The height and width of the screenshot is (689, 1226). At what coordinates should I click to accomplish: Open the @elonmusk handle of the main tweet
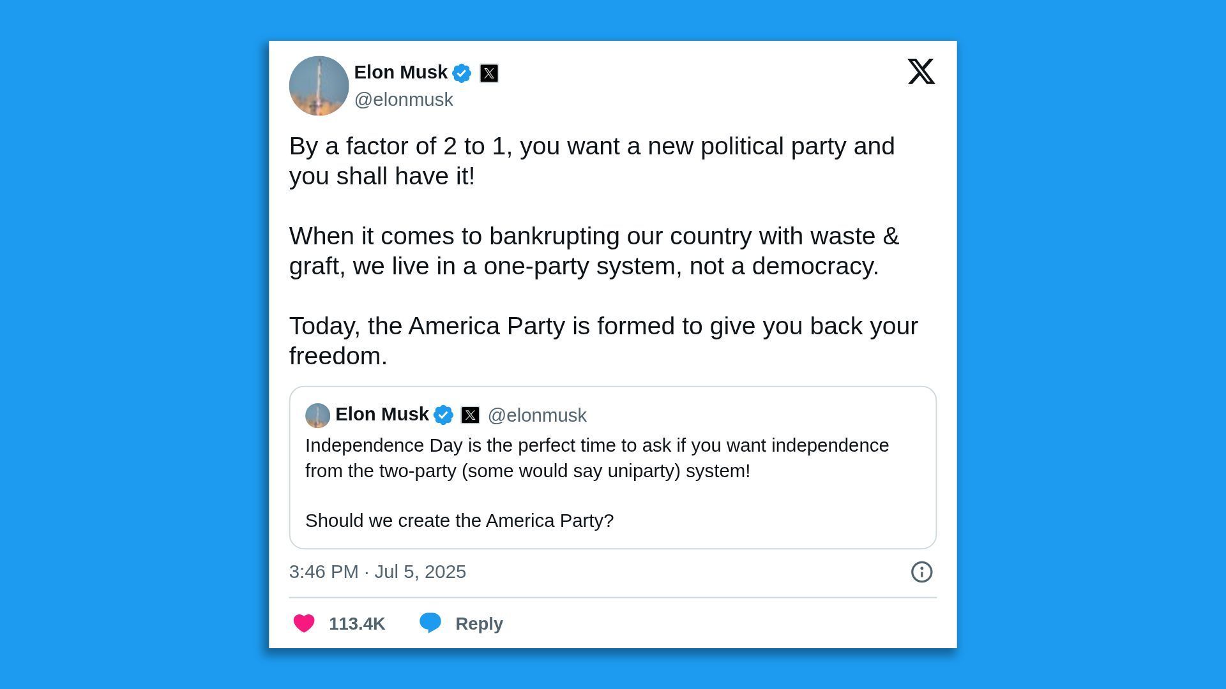(x=404, y=100)
